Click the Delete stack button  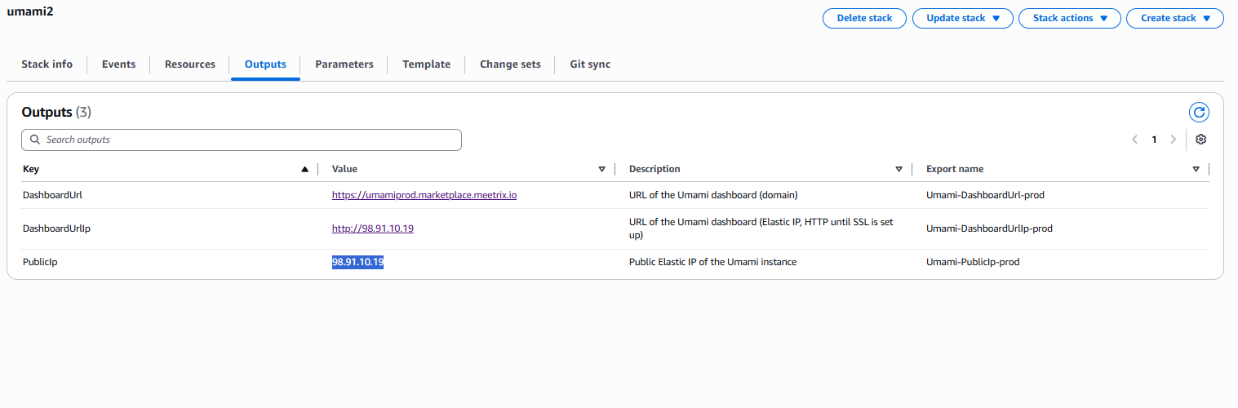(x=865, y=18)
